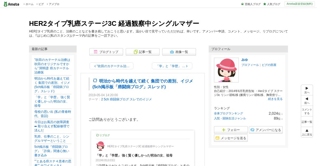Click the blue camera icon for 画像一覧
This screenshot has width=317, height=166.
coord(172,52)
